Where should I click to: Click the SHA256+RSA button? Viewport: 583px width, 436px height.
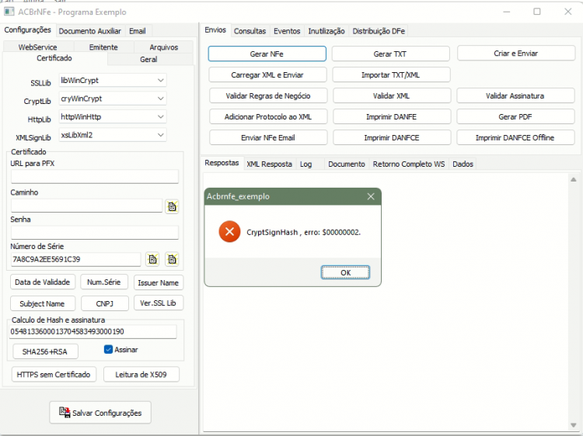click(x=45, y=351)
